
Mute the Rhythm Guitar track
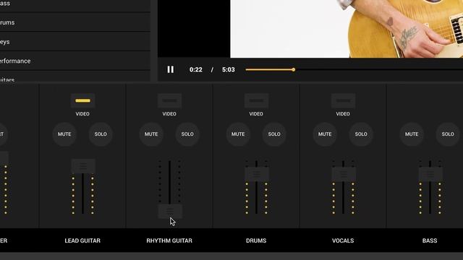click(x=151, y=134)
